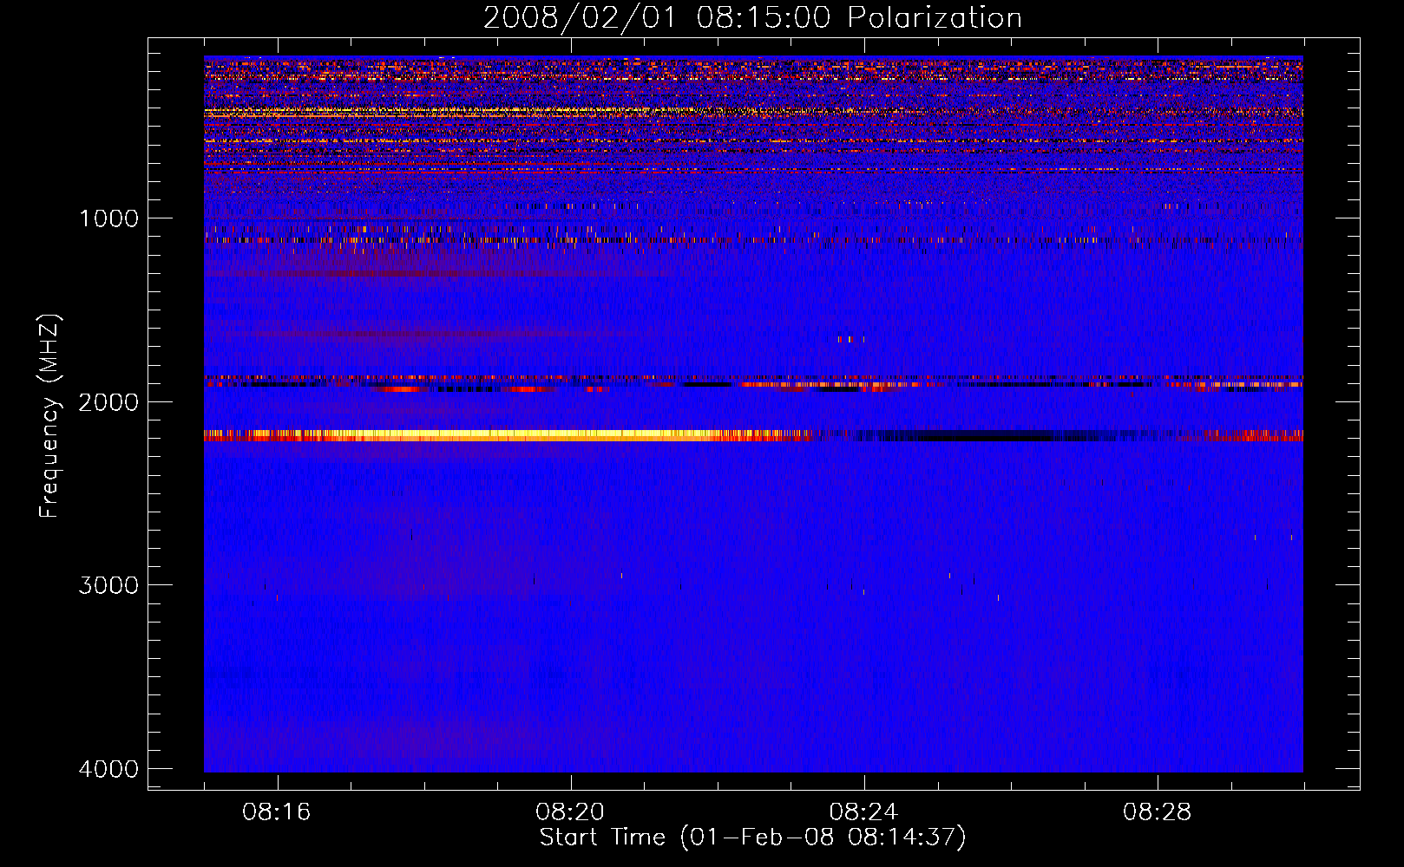Click the small orange burst near 1650 MHz
The height and width of the screenshot is (867, 1404).
[x=850, y=339]
